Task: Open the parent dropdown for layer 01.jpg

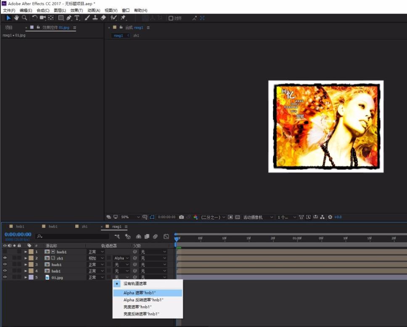Action: tap(153, 277)
